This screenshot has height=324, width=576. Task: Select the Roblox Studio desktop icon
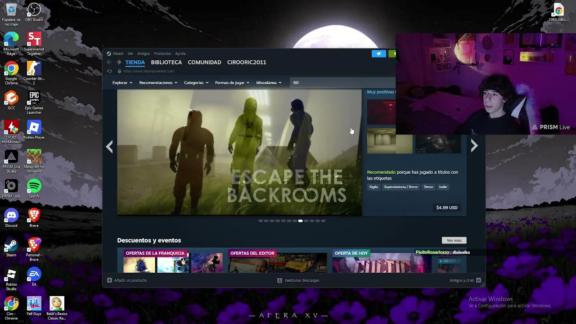tap(11, 279)
